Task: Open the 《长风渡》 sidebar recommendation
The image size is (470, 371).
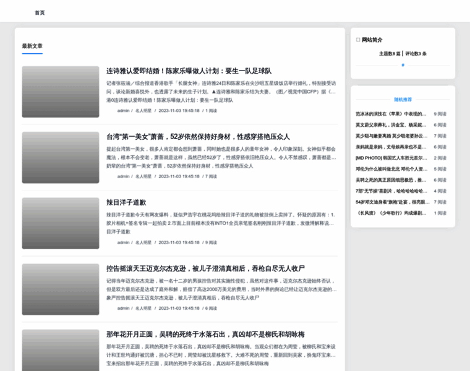Action: coord(391,213)
